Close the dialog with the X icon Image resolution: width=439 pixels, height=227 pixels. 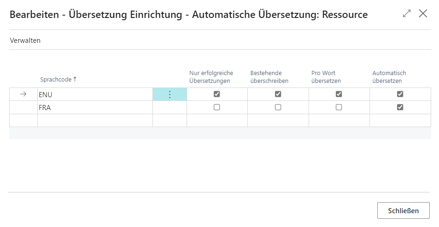423,14
